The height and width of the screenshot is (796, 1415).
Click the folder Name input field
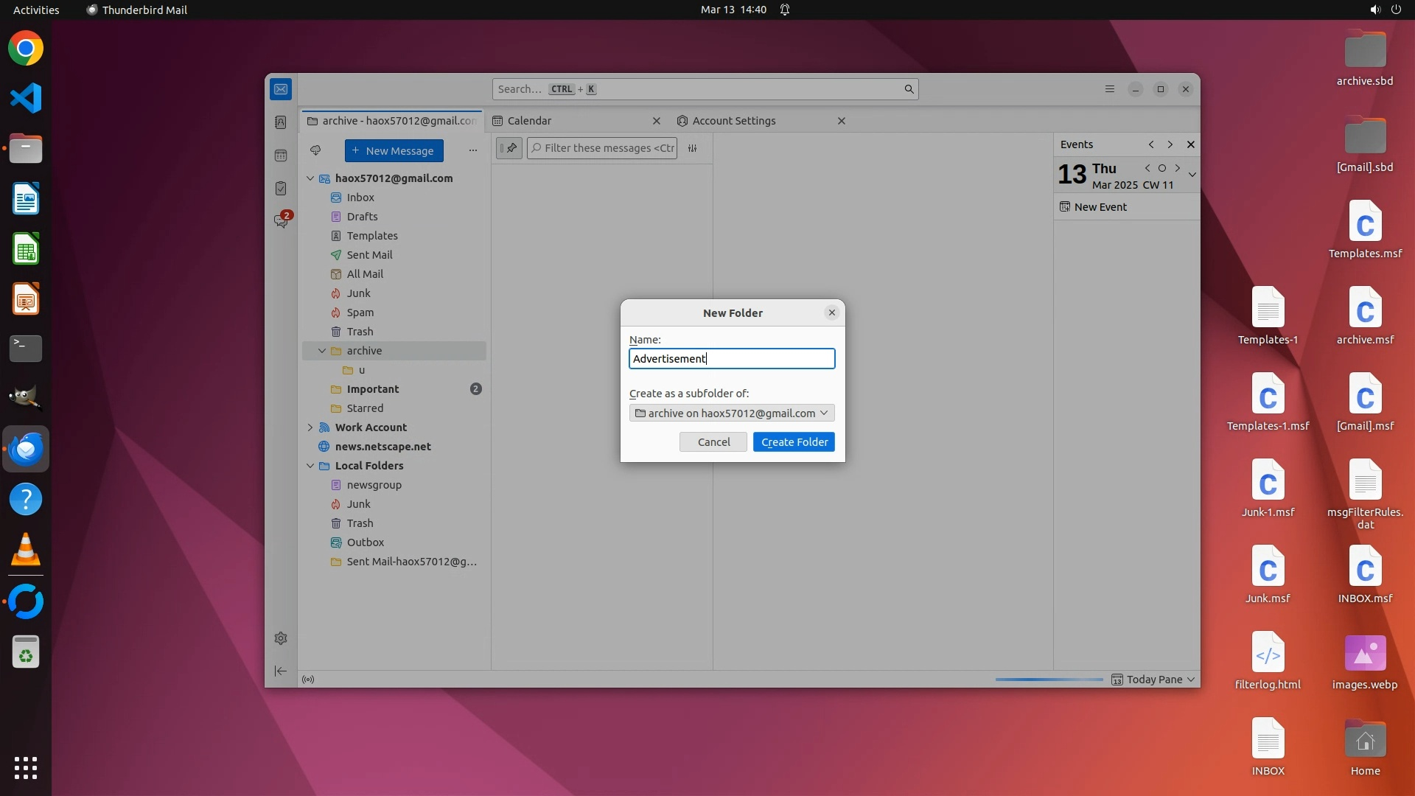click(x=732, y=359)
